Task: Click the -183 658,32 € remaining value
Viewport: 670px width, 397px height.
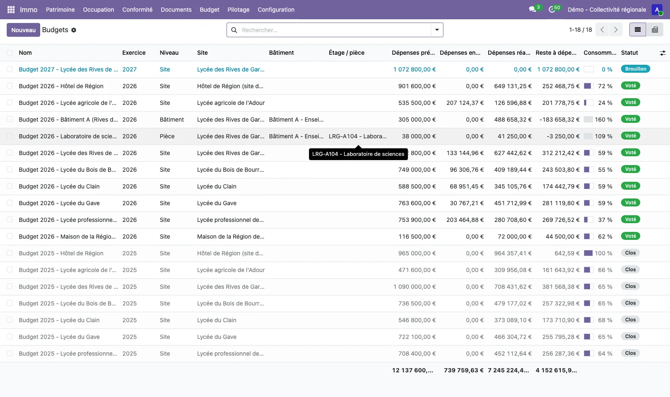Action: coord(559,120)
